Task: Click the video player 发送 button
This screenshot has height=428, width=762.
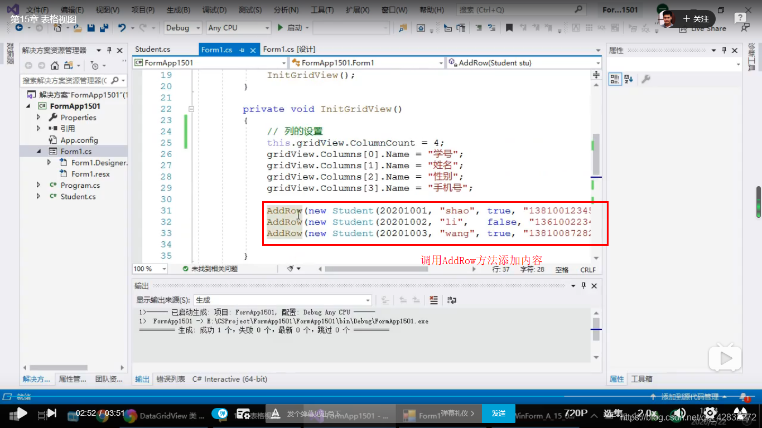Action: point(499,413)
